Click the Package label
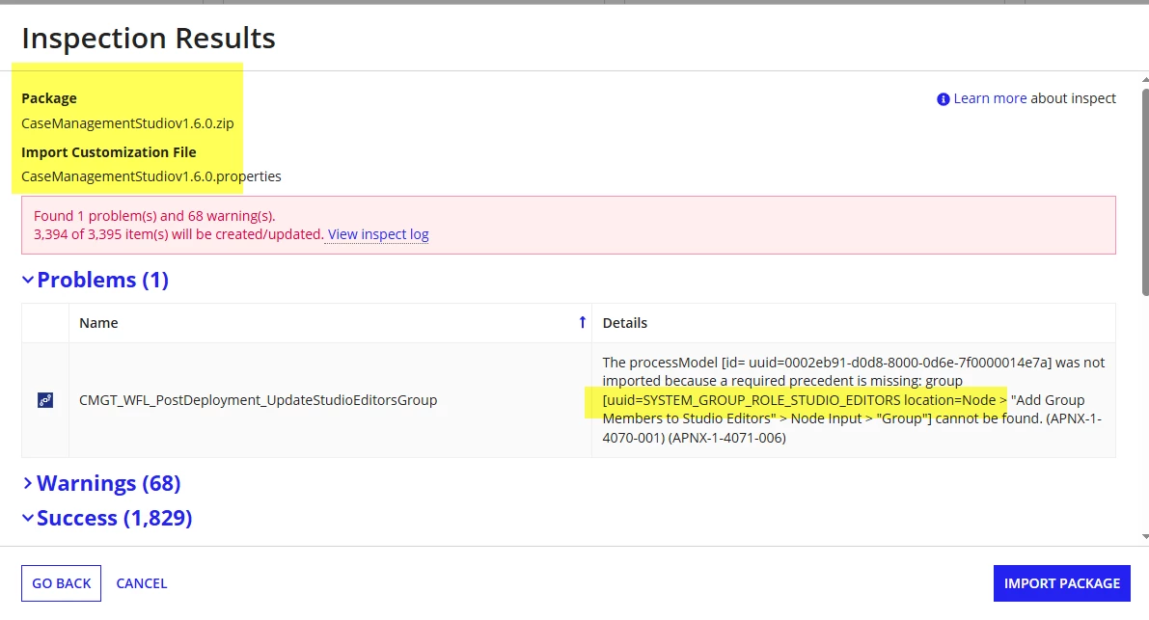Image resolution: width=1149 pixels, height=620 pixels. [49, 98]
